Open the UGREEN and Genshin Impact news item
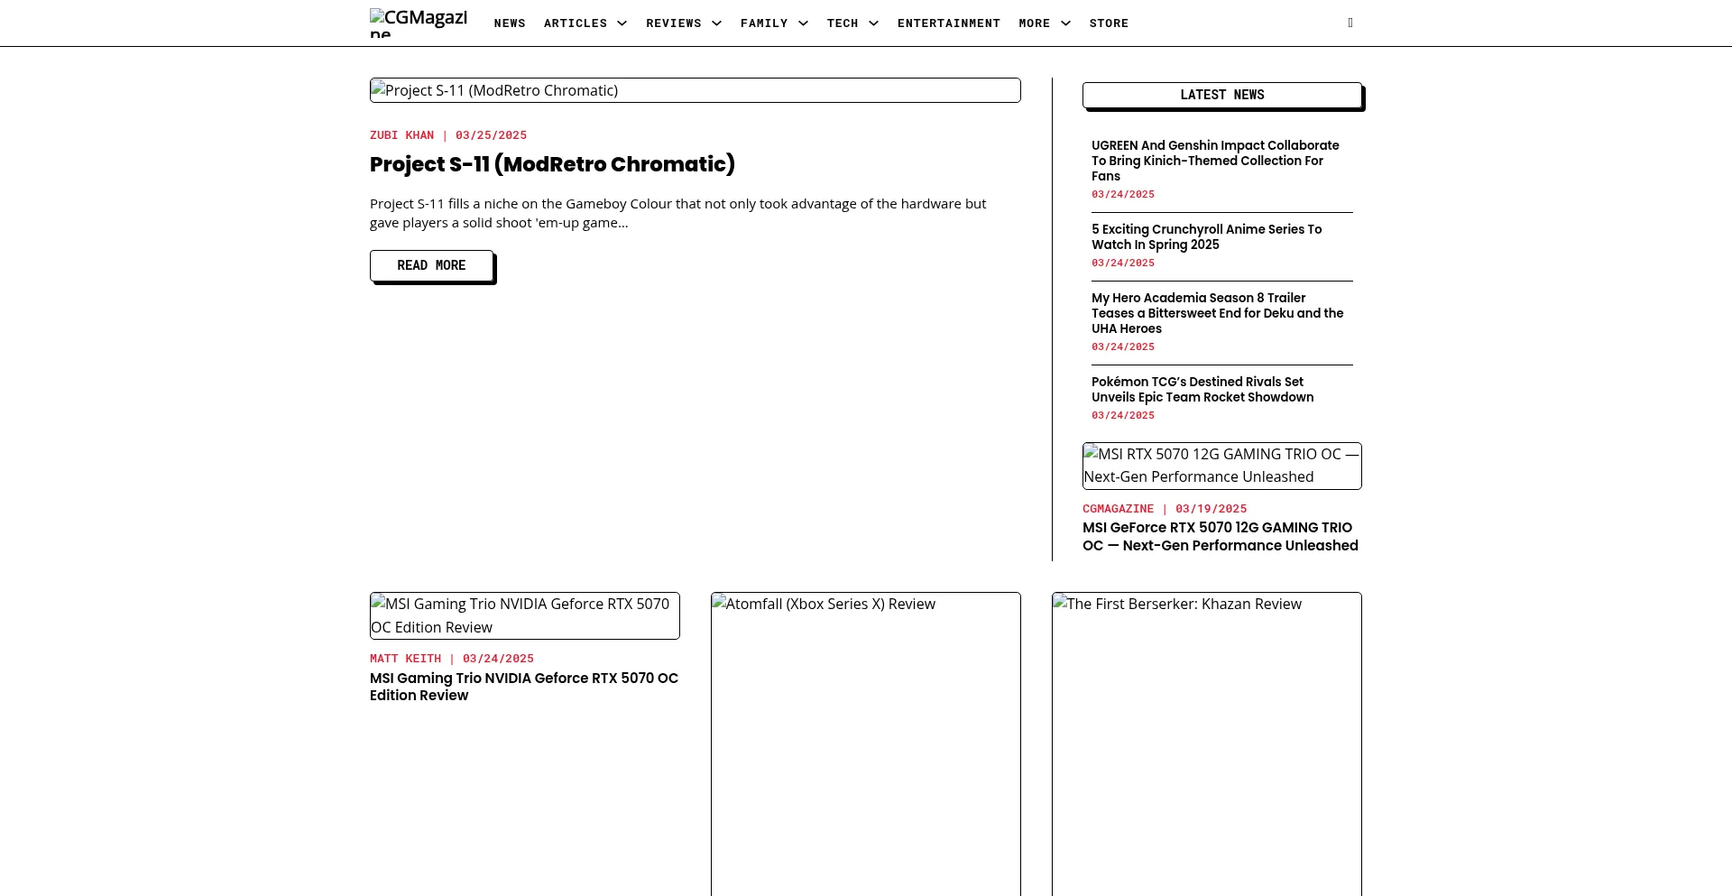The image size is (1732, 896). tap(1215, 161)
